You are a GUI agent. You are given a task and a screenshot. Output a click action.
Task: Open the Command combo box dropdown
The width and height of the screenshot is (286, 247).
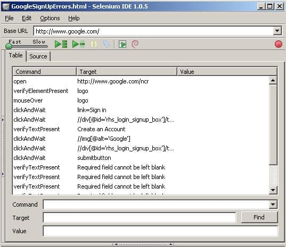[x=273, y=205]
